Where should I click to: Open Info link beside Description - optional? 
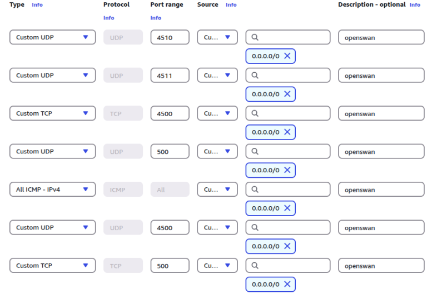tap(415, 5)
